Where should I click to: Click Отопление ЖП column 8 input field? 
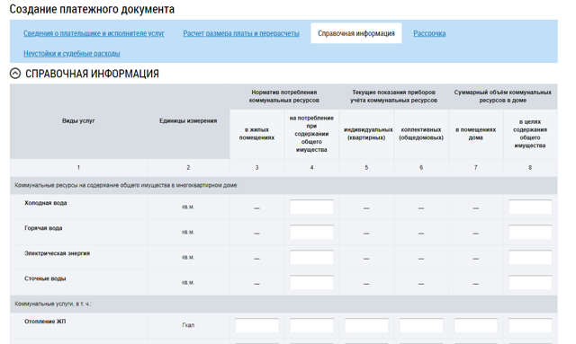pyautogui.click(x=530, y=325)
